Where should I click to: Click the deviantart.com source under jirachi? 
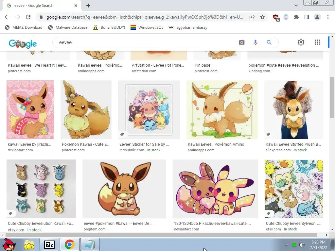point(20,150)
